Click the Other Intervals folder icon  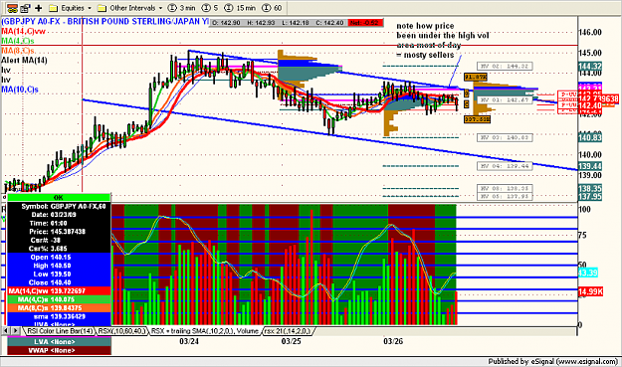[102, 8]
